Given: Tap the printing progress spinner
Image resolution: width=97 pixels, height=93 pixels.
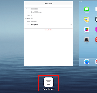Looking at the screenshot, I should (x=71, y=25).
